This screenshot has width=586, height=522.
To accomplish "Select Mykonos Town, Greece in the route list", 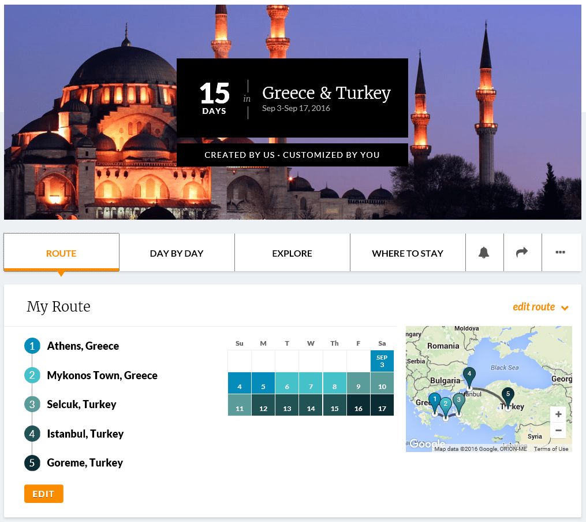I will [x=102, y=375].
